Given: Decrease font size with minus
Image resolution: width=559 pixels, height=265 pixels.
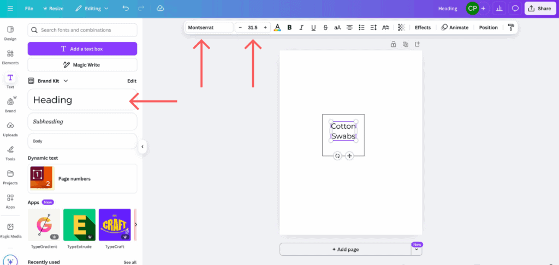Looking at the screenshot, I should [x=240, y=27].
